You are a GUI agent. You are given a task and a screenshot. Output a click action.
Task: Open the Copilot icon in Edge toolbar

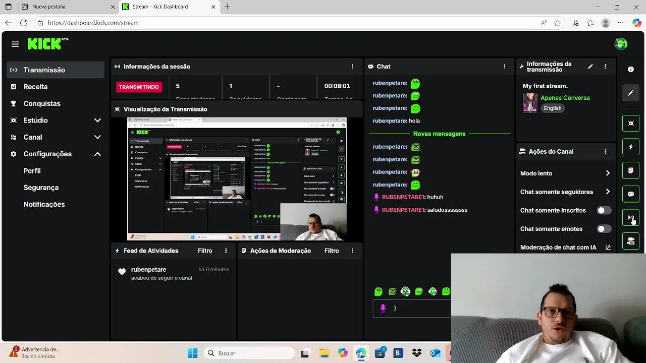[636, 23]
